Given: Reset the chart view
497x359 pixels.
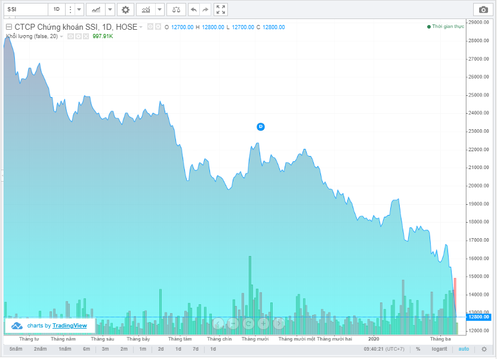Looking at the screenshot, I should 248,323.
